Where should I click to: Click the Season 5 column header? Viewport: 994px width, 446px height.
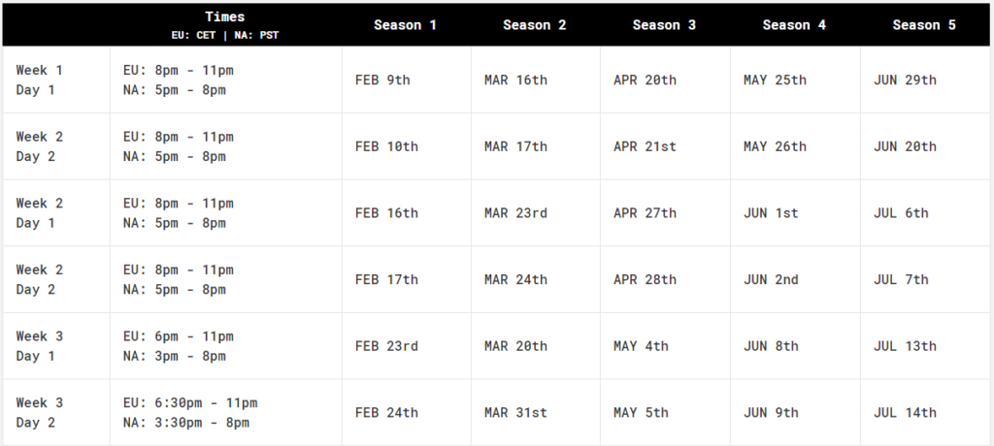click(x=924, y=24)
